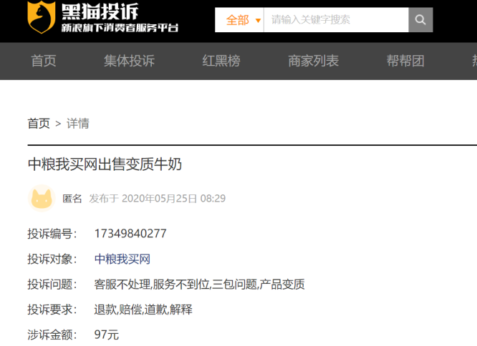Open the 集体投诉 navigation item
This screenshot has height=346, width=477.
130,61
